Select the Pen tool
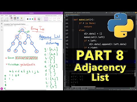 tap(15, 19)
